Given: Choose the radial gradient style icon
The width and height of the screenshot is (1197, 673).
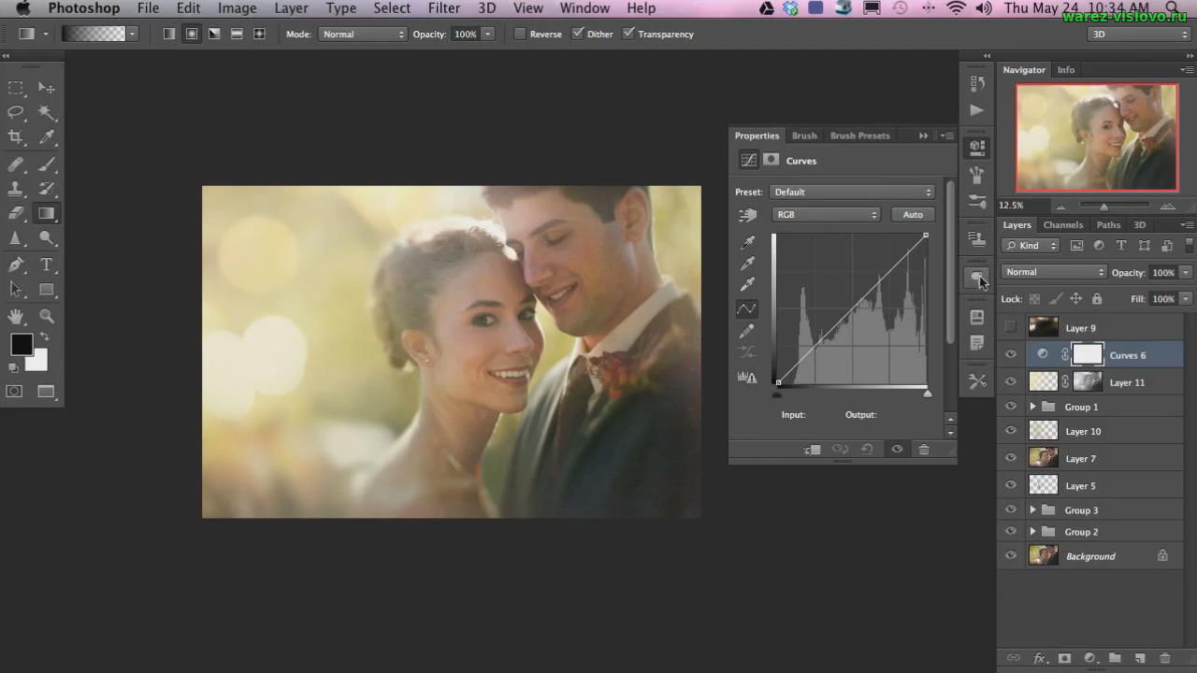Looking at the screenshot, I should pos(192,34).
